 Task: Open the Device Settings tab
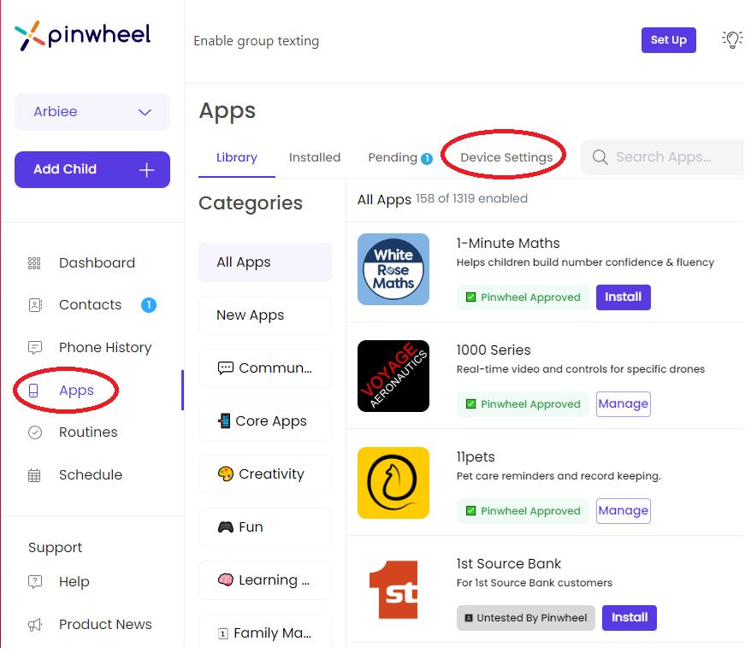(x=503, y=157)
